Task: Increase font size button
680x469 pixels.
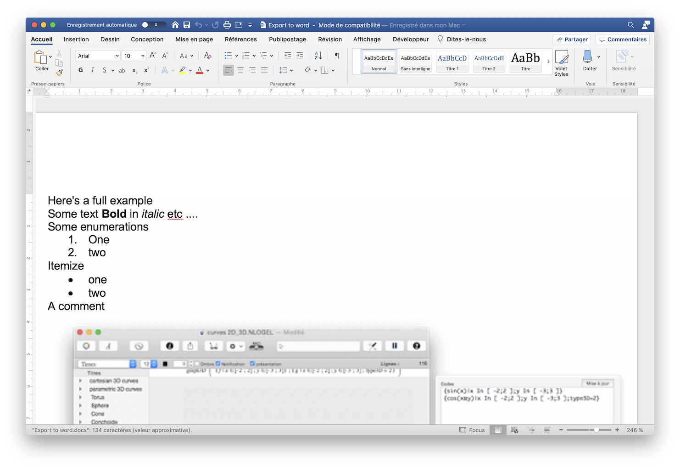Action: pos(153,56)
